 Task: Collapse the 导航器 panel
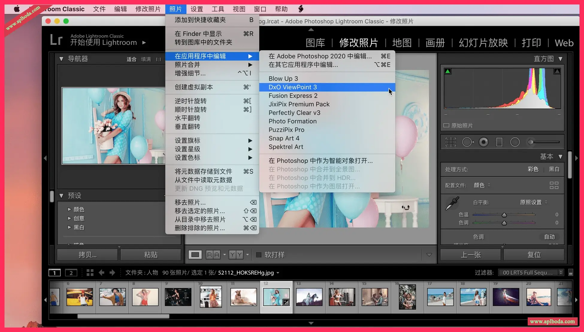pyautogui.click(x=61, y=59)
